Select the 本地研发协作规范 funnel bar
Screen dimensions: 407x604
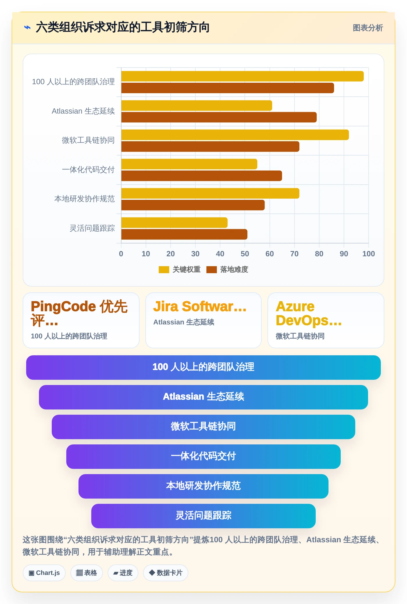[x=203, y=486]
